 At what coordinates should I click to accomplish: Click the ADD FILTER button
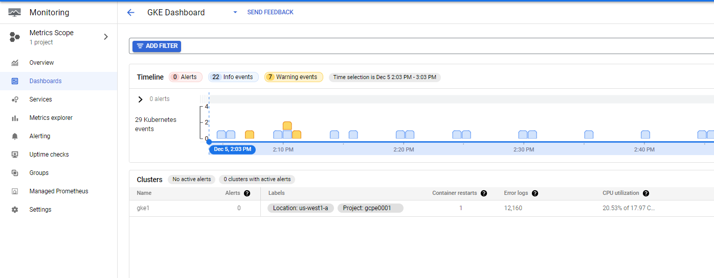[x=157, y=46]
